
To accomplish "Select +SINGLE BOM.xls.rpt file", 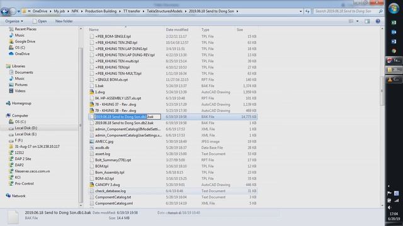I will (111, 80).
